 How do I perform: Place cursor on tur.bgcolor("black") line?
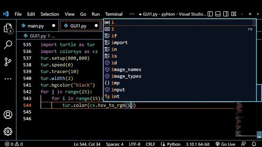[68, 85]
